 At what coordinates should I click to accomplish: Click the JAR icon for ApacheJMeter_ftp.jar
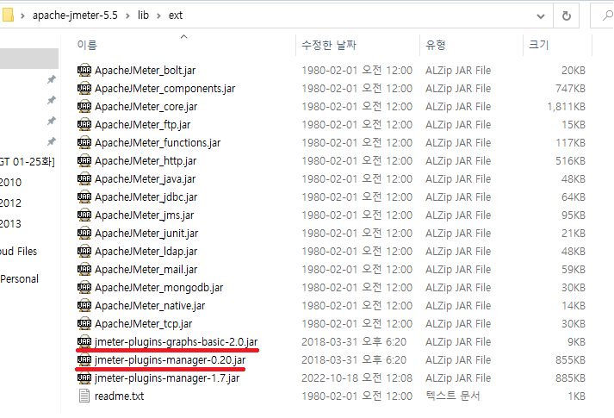point(84,124)
